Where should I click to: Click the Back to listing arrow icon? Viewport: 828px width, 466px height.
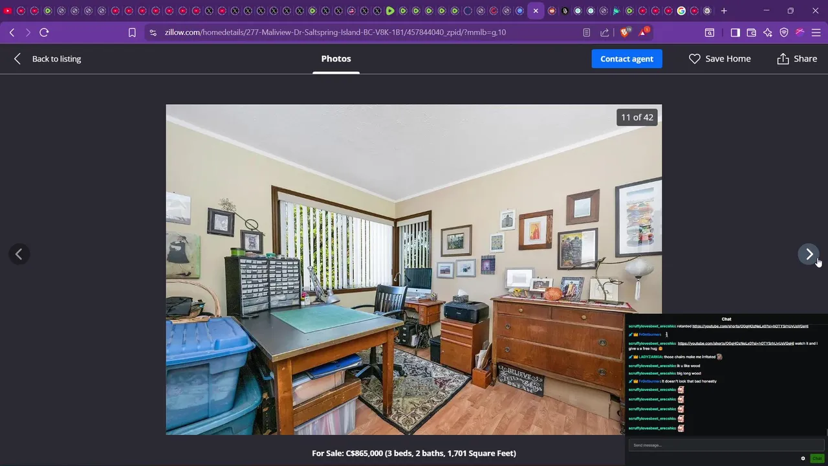tap(17, 59)
